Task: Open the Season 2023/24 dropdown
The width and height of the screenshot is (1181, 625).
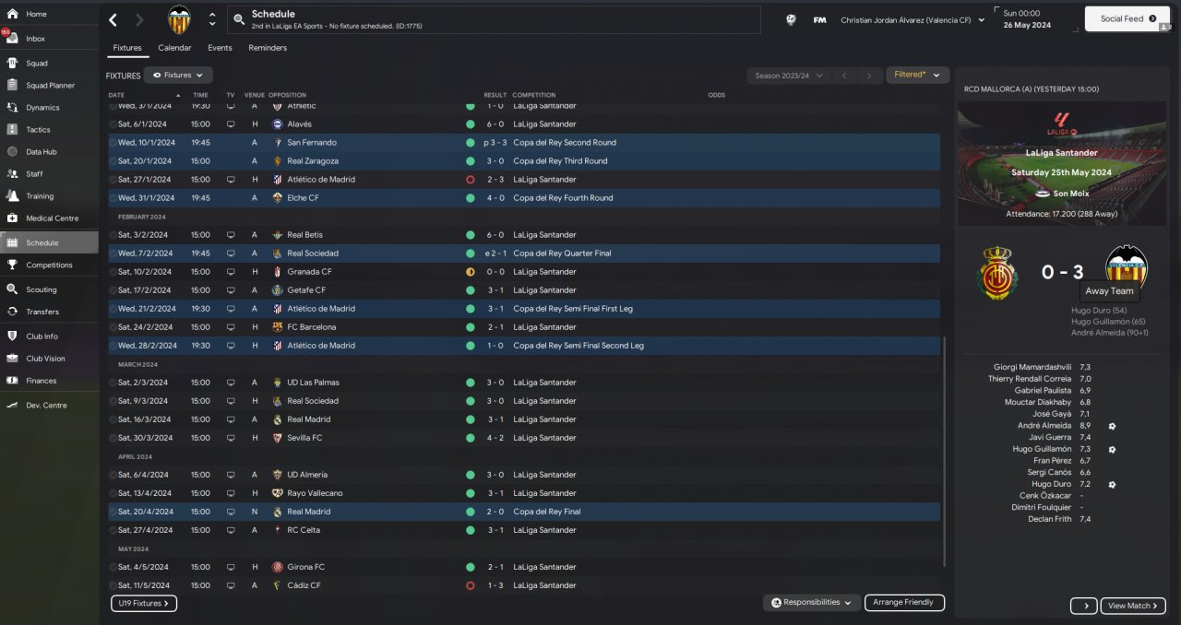Action: pyautogui.click(x=789, y=76)
